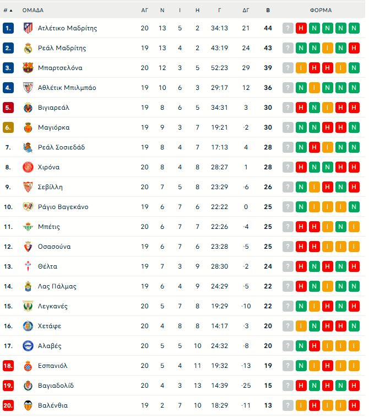Open the Σεβίλλη team link

pos(50,187)
